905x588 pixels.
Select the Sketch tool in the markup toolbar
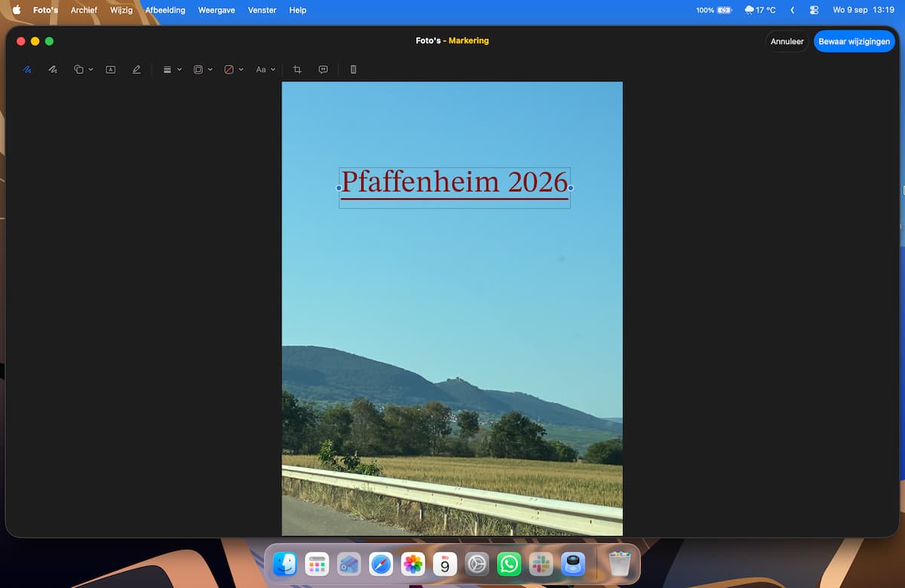pyautogui.click(x=27, y=69)
